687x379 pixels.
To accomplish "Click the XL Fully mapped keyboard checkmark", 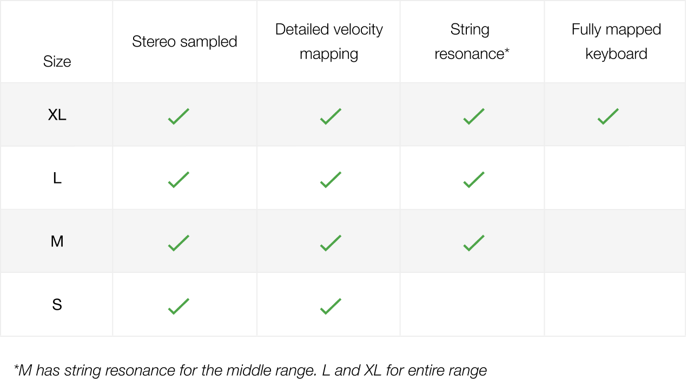I will (608, 116).
